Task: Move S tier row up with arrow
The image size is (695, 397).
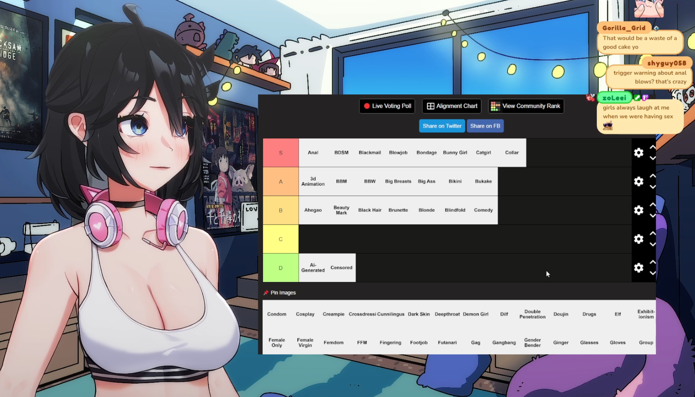Action: (x=653, y=147)
